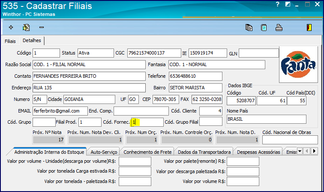Click the window display mode icon
The width and height of the screenshot is (324, 192).
tap(288, 4)
